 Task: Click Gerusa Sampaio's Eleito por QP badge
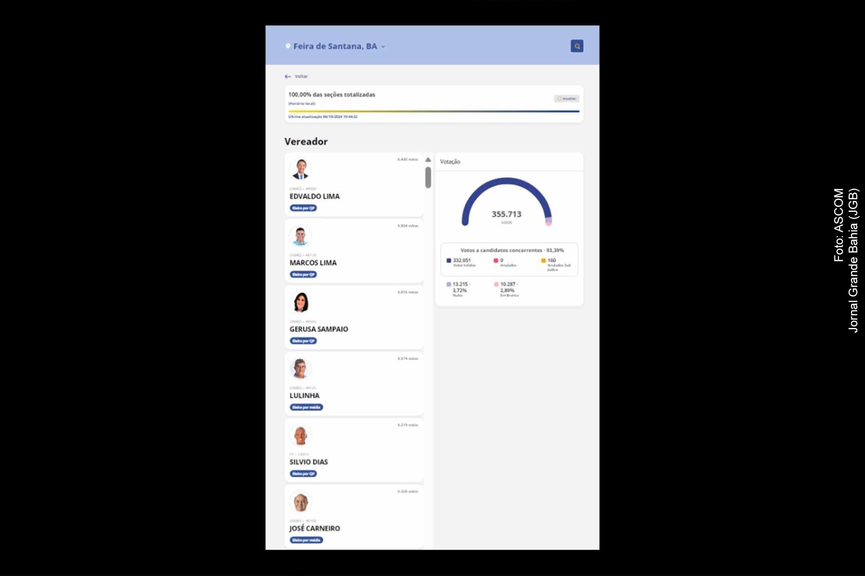[x=303, y=341]
